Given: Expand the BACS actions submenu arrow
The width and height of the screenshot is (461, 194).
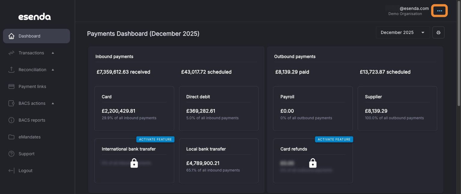Looking at the screenshot, I should (x=53, y=103).
